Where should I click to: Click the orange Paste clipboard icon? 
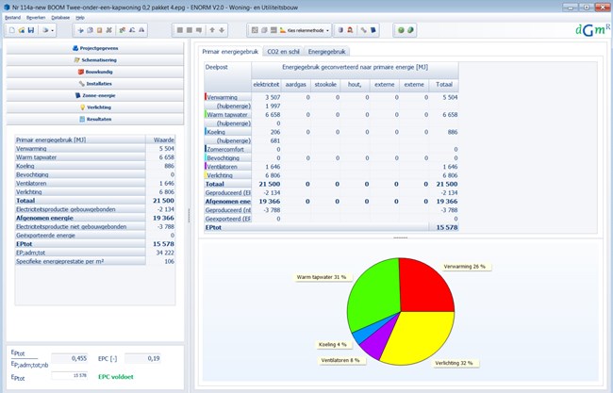(x=99, y=30)
